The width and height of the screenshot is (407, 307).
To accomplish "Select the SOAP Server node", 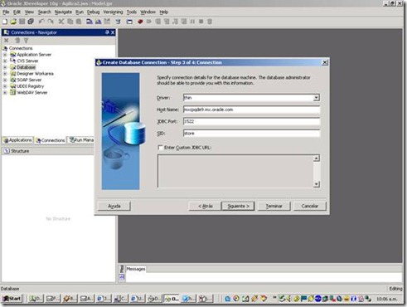I will coord(29,80).
